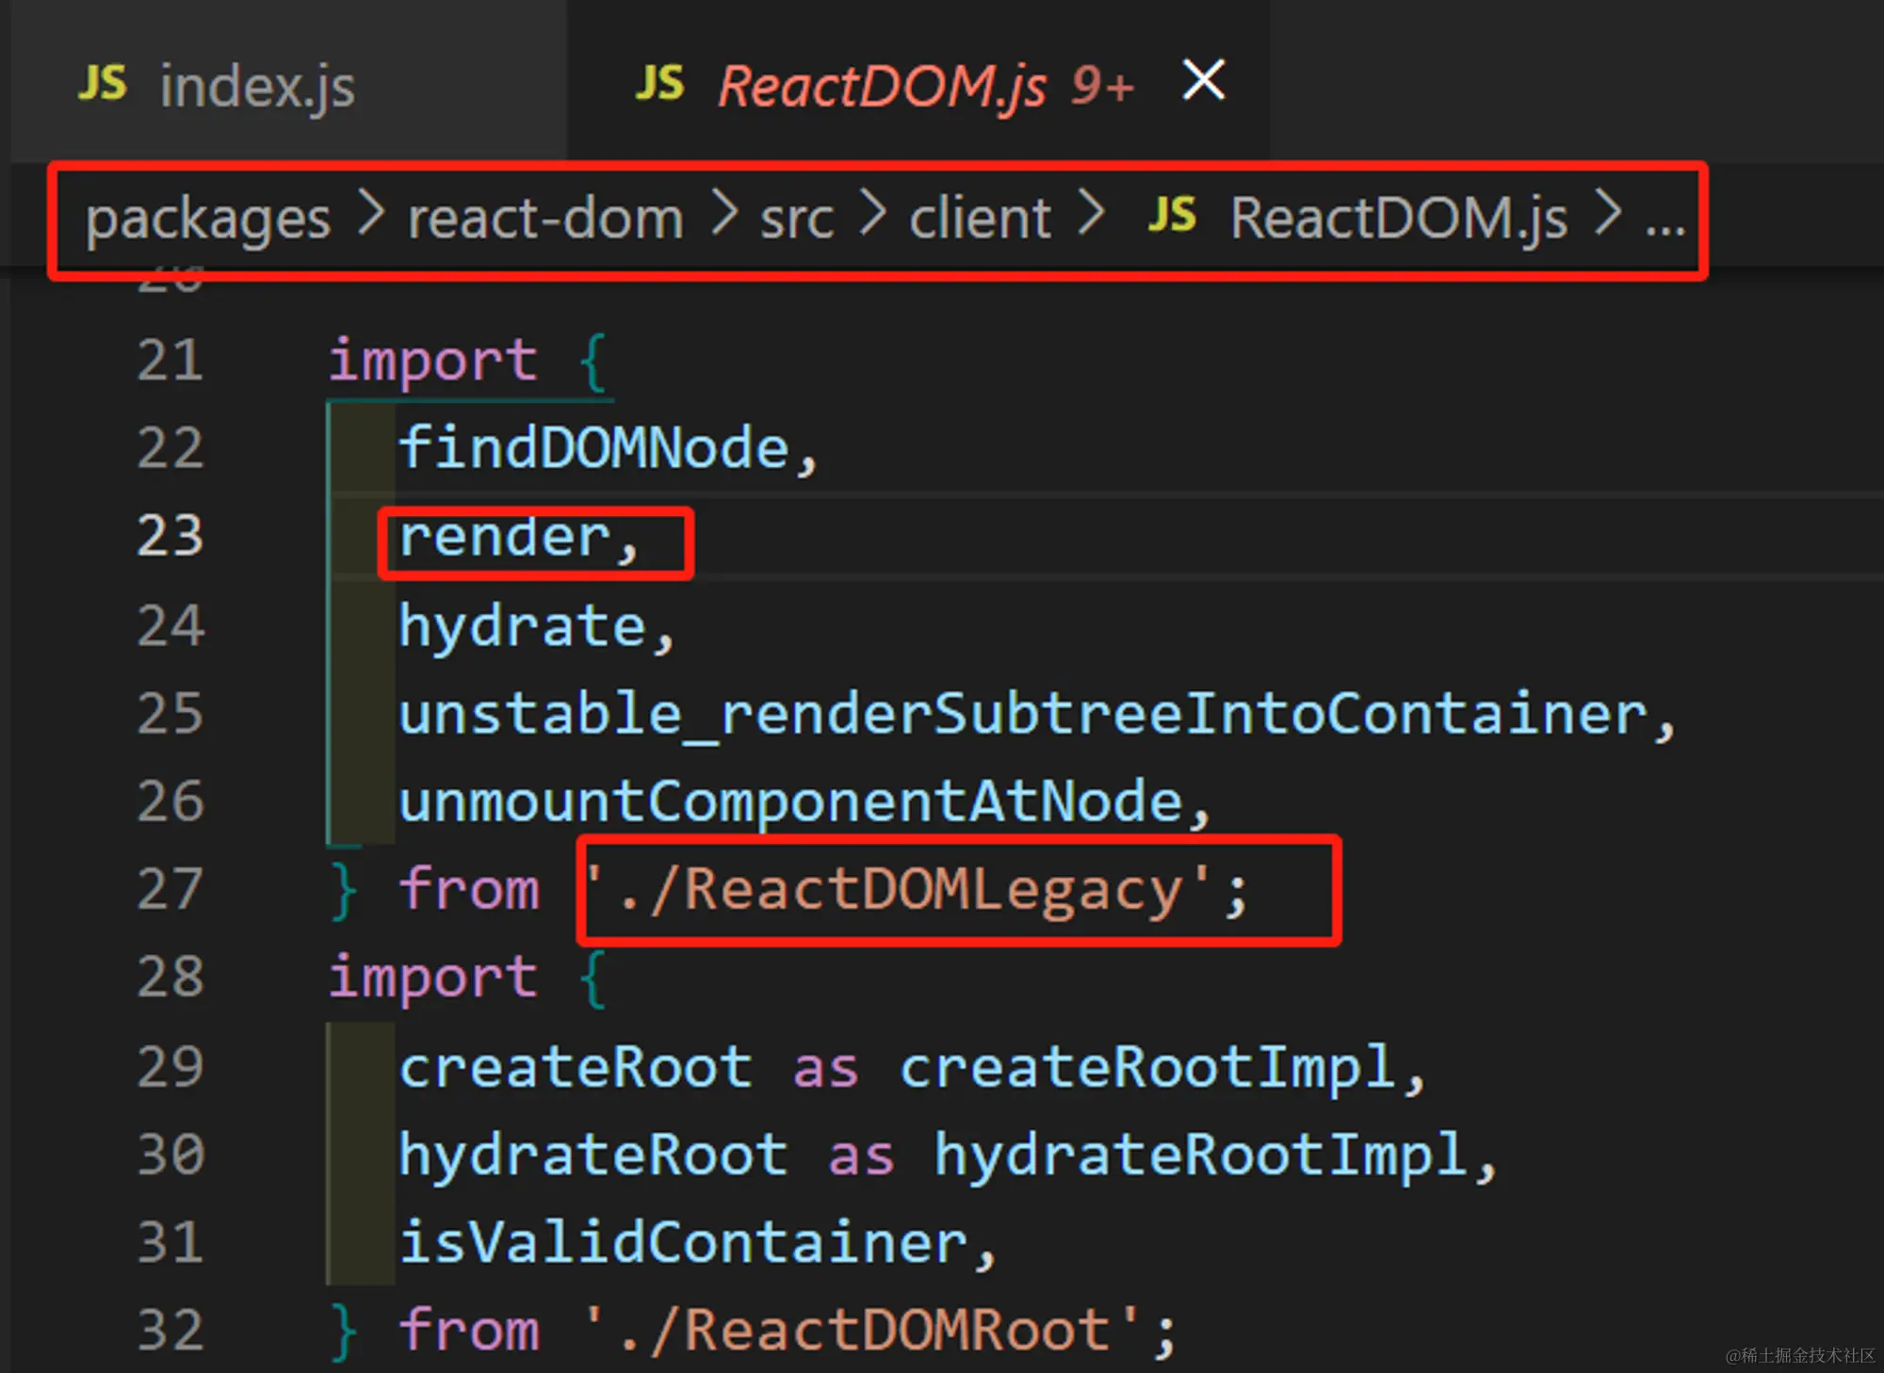Switch to the index.js tab
Image resolution: width=1884 pixels, height=1373 pixels.
point(257,87)
